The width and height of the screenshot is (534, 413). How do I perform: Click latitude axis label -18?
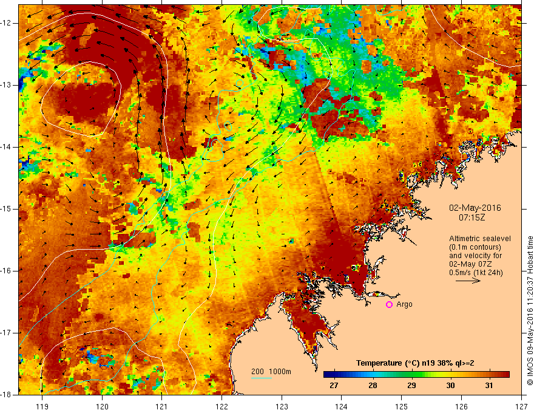(x=7, y=395)
